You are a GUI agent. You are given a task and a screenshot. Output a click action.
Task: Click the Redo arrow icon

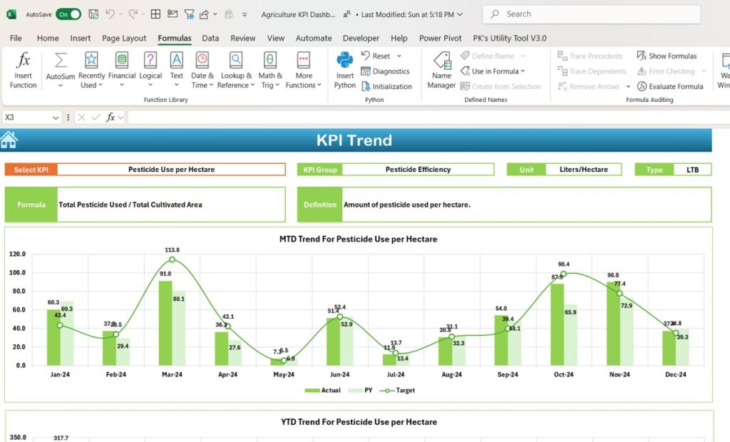coord(133,14)
